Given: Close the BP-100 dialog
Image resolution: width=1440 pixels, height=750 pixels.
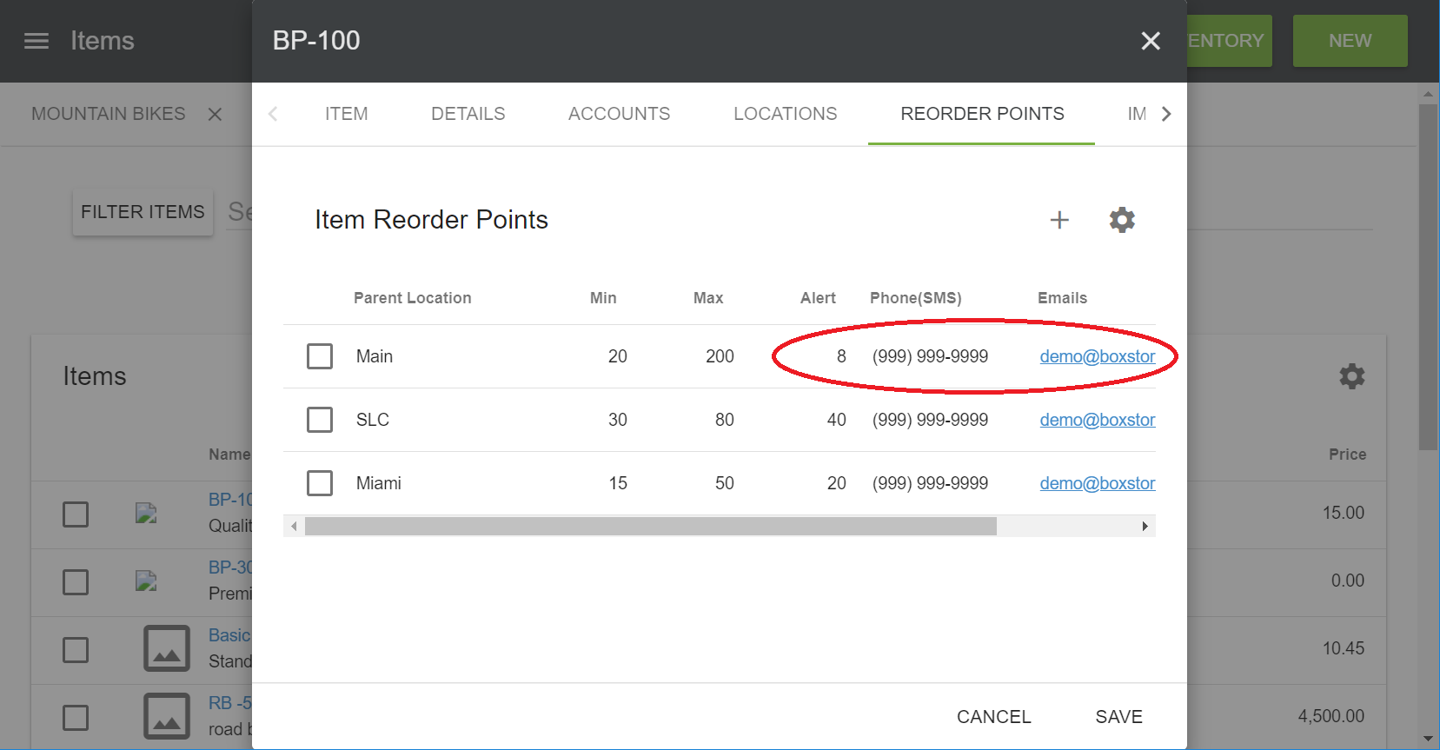Looking at the screenshot, I should click(x=1151, y=41).
